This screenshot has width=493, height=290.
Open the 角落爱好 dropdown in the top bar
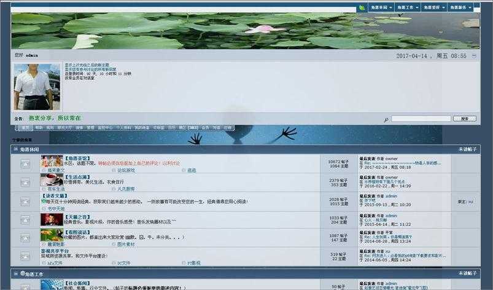434,7
